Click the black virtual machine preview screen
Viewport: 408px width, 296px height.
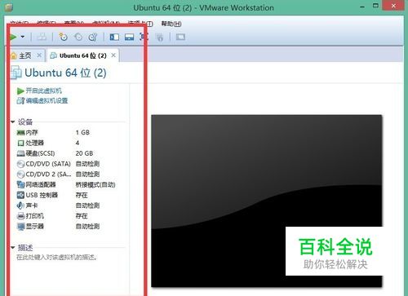click(267, 201)
